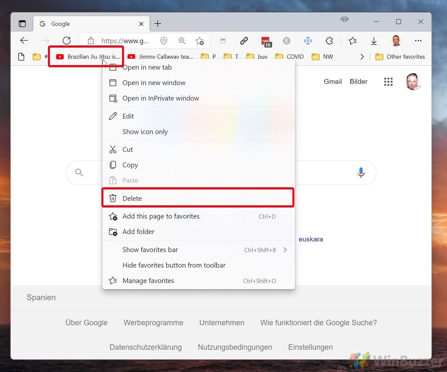
Task: Open Settings and more three-dots menu
Action: tap(418, 41)
